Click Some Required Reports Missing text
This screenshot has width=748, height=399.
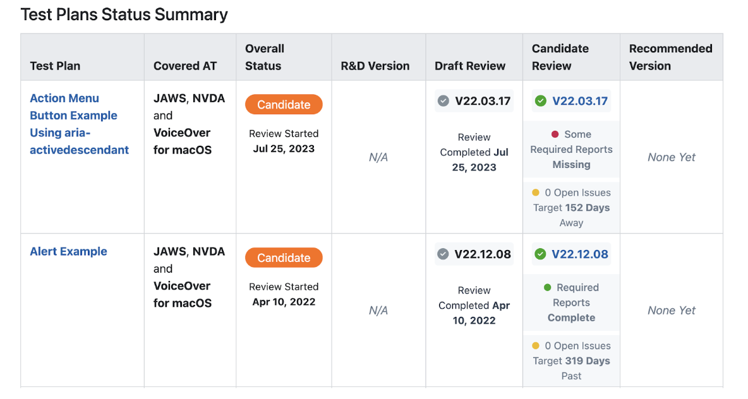click(572, 149)
